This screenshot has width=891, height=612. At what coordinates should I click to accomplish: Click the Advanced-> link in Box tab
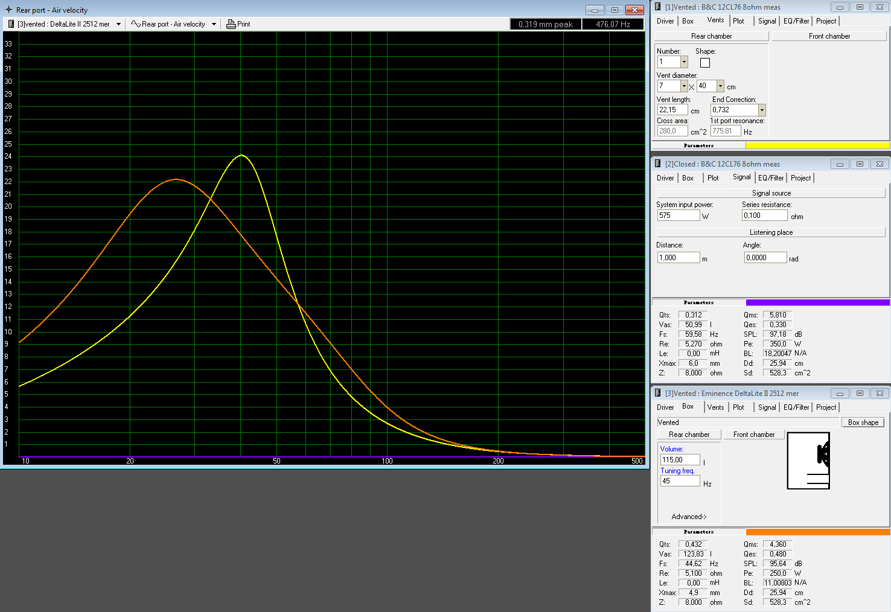click(x=689, y=517)
